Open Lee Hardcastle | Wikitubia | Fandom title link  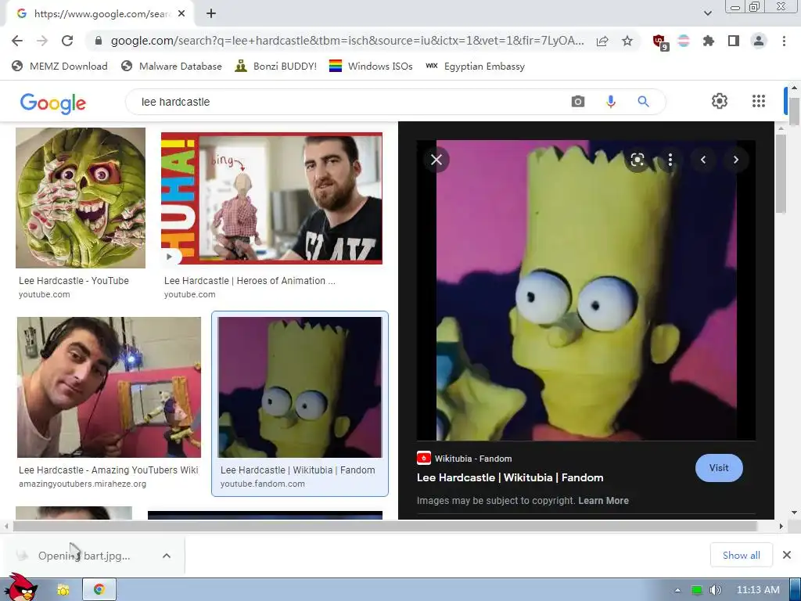point(510,477)
